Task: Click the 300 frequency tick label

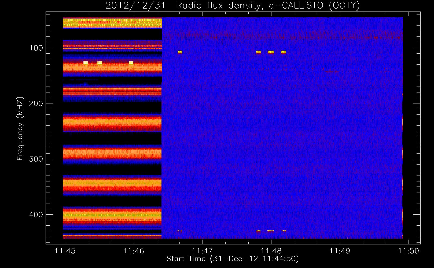Action: 36,159
